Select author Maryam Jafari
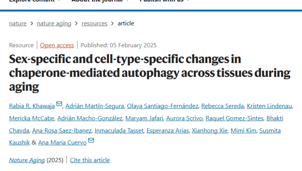 144,118
